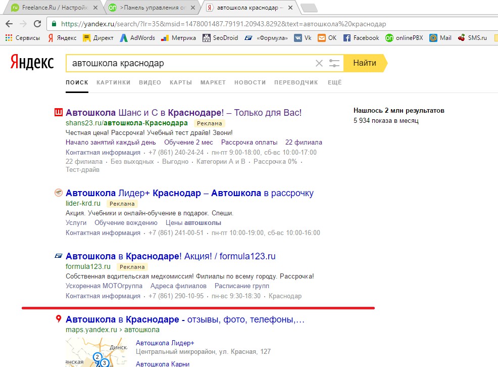Viewport: 498px width, 367px height.
Task: Open the Автошкола Лидер+ map listing
Action: (x=165, y=343)
